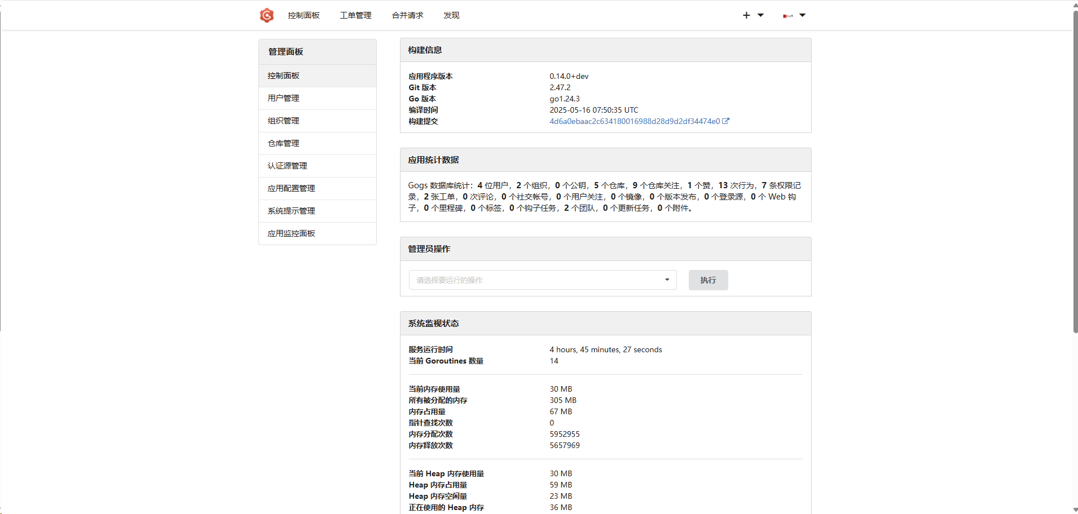The height and width of the screenshot is (514, 1078).
Task: Select 仓库管理 in the admin sidebar
Action: pyautogui.click(x=283, y=143)
